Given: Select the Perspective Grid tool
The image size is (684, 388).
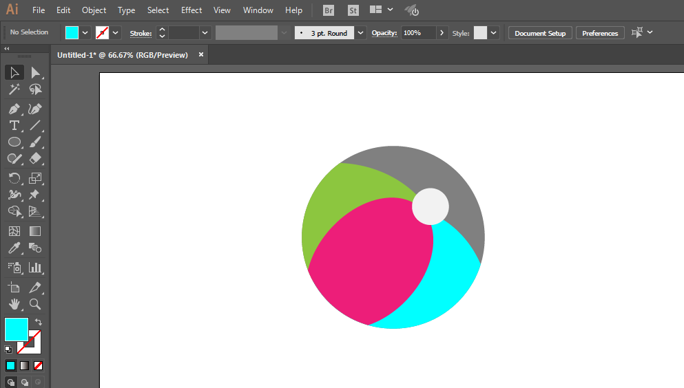Looking at the screenshot, I should [x=35, y=211].
